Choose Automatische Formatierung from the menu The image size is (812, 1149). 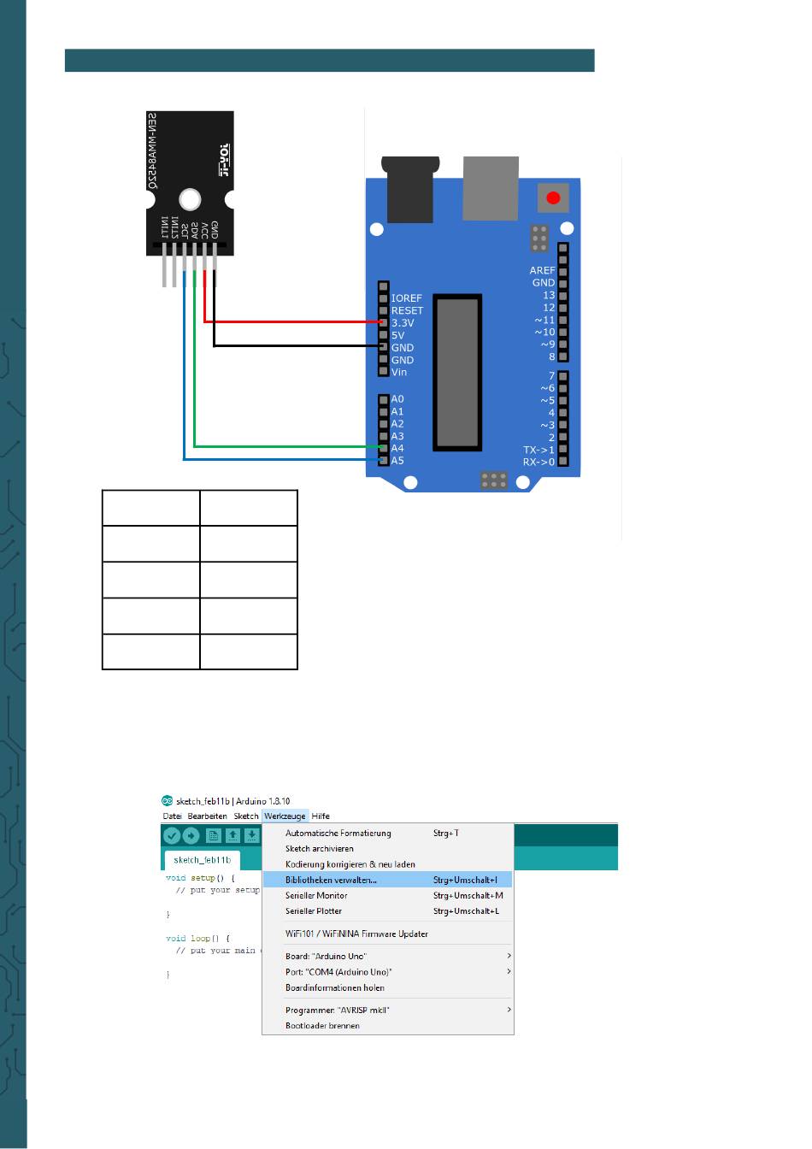[x=387, y=833]
